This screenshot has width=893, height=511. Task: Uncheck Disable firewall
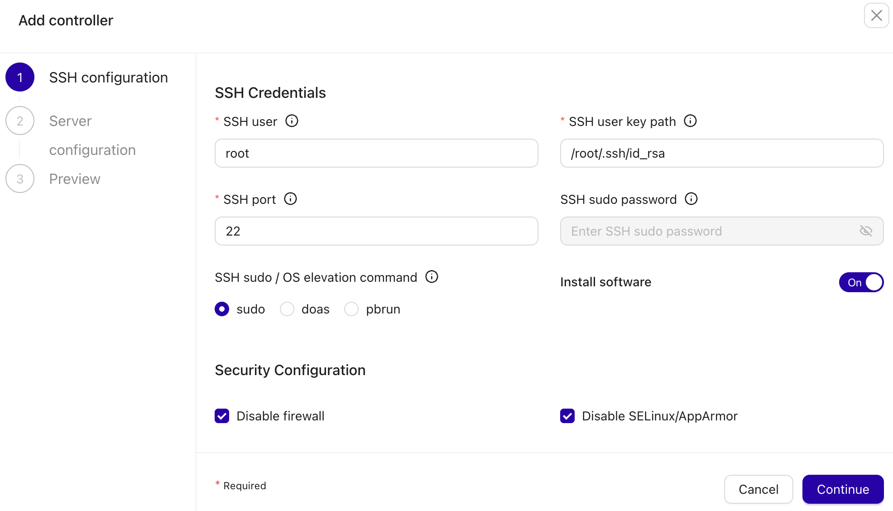221,416
